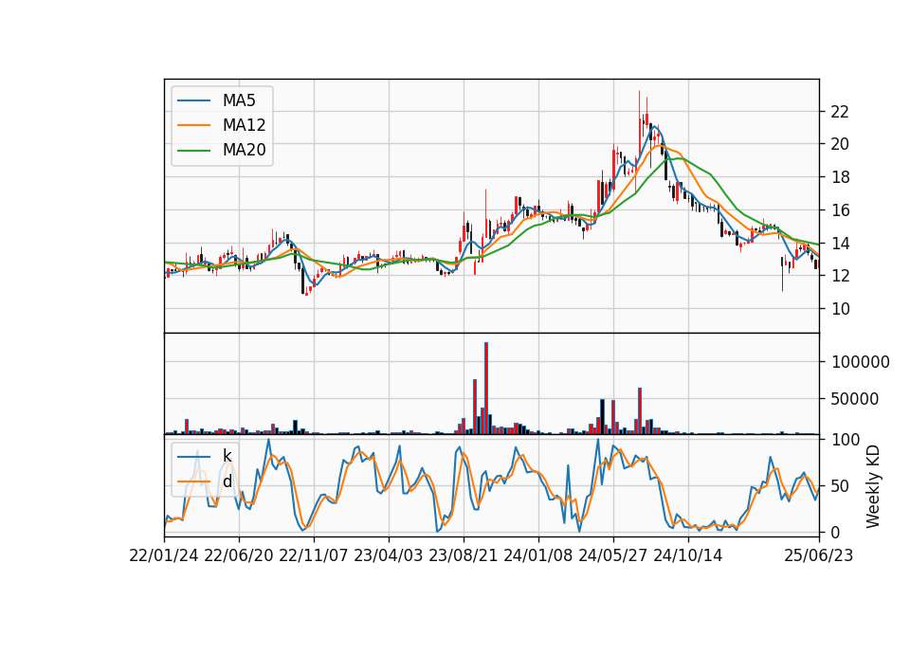The height and width of the screenshot is (654, 910).
Task: Click the 22/06/20 date axis label
Action: [x=239, y=555]
